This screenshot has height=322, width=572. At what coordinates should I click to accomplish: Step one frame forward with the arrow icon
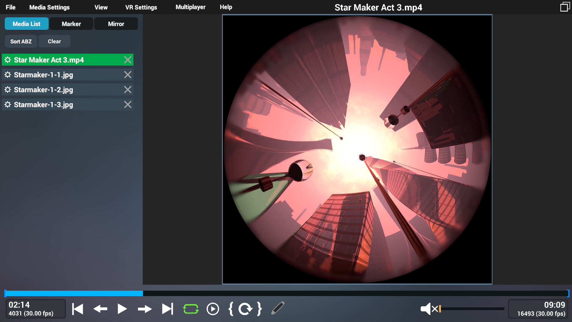[145, 309]
